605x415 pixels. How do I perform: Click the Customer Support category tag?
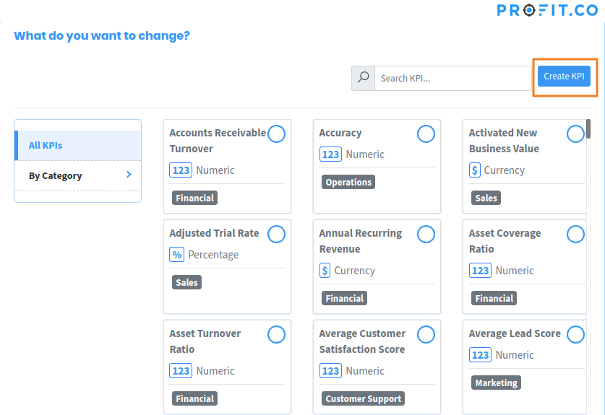[363, 398]
